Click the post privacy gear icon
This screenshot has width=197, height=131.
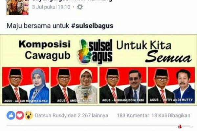(x=80, y=7)
